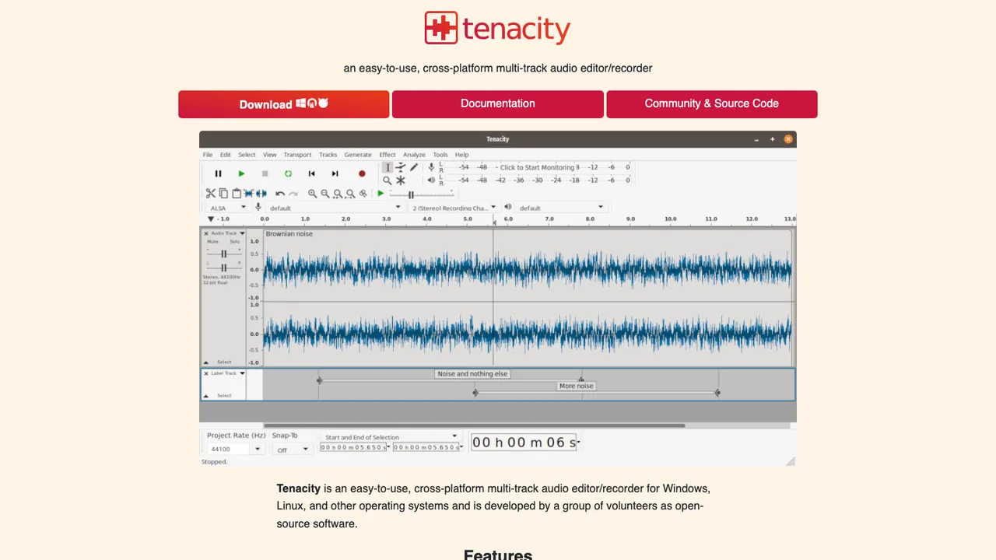Click Select under Label Track
This screenshot has height=560, width=996.
(224, 396)
